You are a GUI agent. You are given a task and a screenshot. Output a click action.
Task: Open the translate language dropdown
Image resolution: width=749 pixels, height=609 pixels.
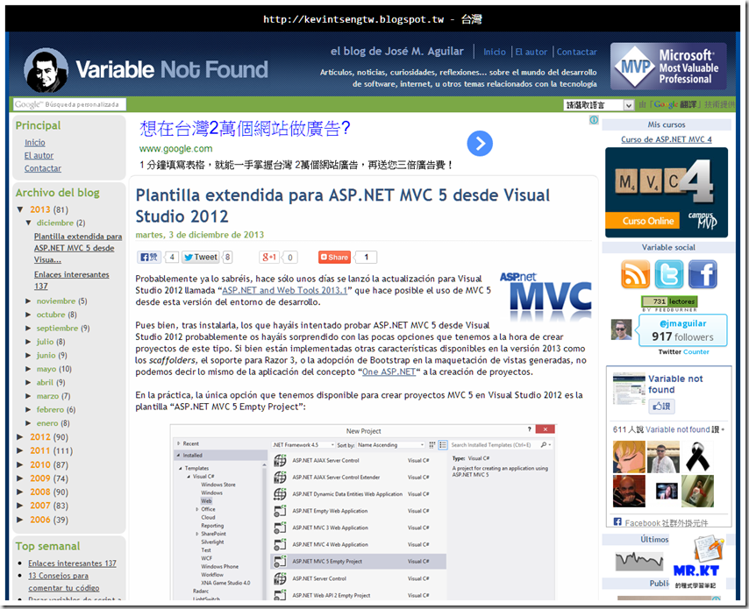(x=599, y=105)
